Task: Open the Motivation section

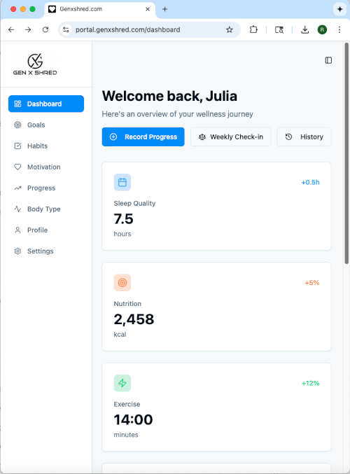Action: click(46, 167)
